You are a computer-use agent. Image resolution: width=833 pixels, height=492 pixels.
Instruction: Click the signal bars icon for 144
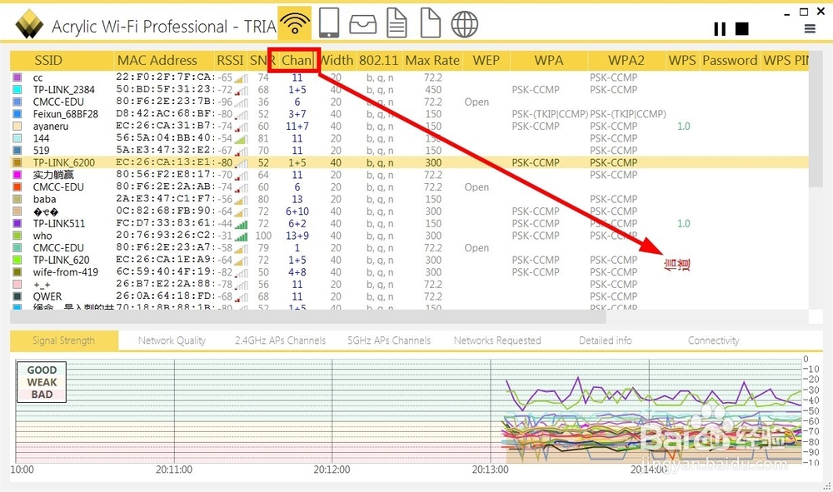pyautogui.click(x=242, y=139)
